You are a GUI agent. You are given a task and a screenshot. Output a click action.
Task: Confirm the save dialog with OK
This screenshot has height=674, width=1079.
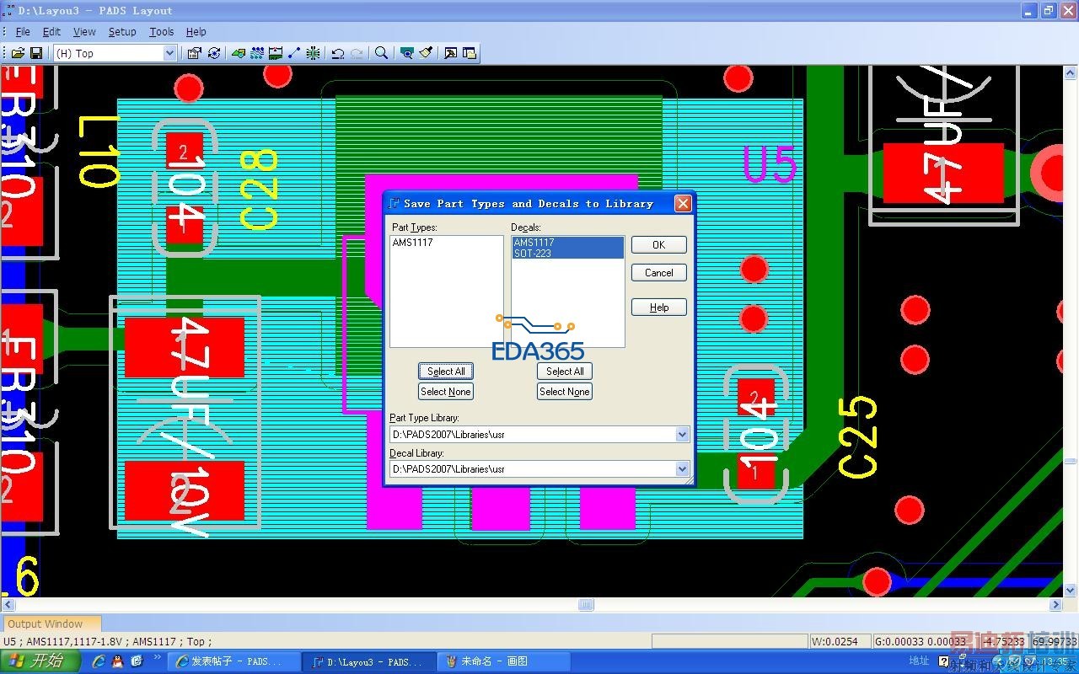coord(659,244)
